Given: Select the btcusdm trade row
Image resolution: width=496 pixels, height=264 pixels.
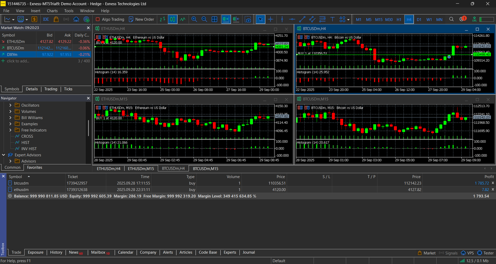Looking at the screenshot, I should [x=251, y=183].
